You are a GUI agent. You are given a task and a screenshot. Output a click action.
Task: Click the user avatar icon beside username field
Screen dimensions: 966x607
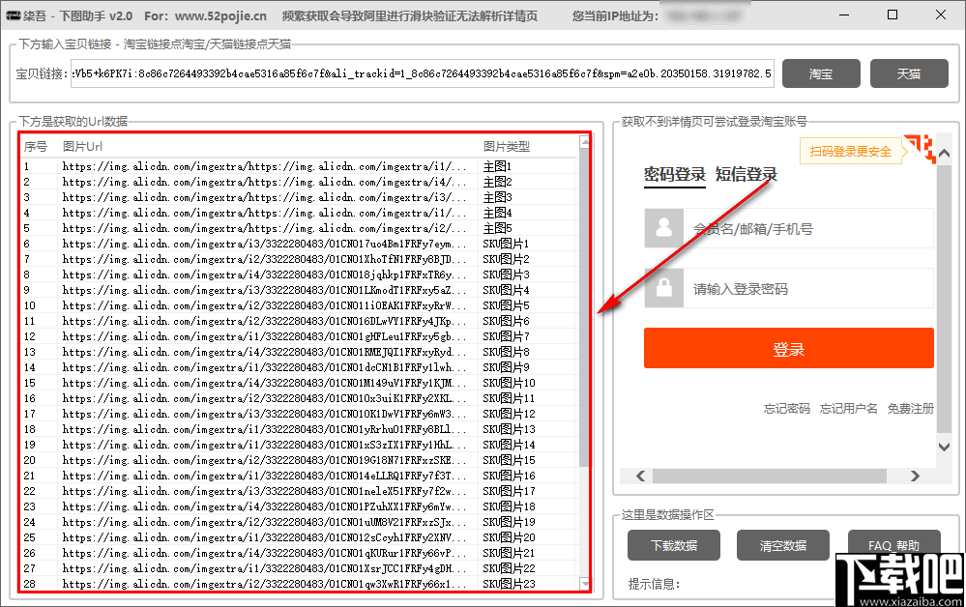click(664, 228)
